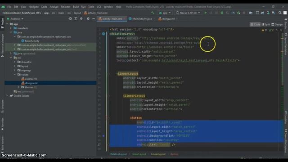Click the Project Structure toolbar icon
Image resolution: width=288 pixels, height=162 pixels.
[251, 13]
